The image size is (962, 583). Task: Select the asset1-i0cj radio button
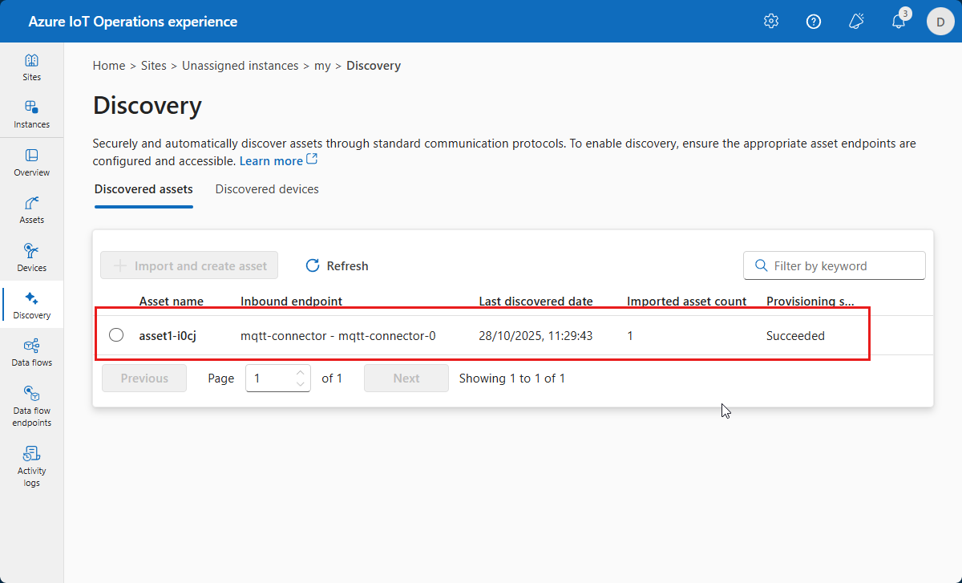tap(116, 335)
